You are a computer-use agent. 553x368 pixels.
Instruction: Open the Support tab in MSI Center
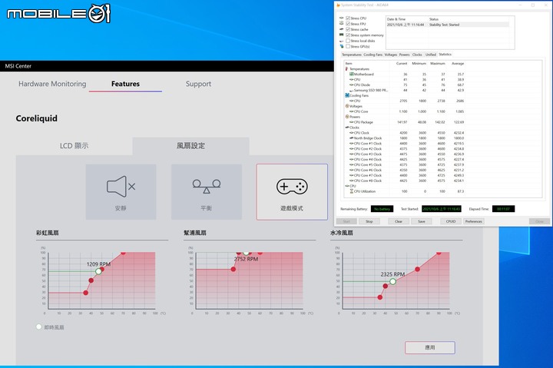[198, 84]
